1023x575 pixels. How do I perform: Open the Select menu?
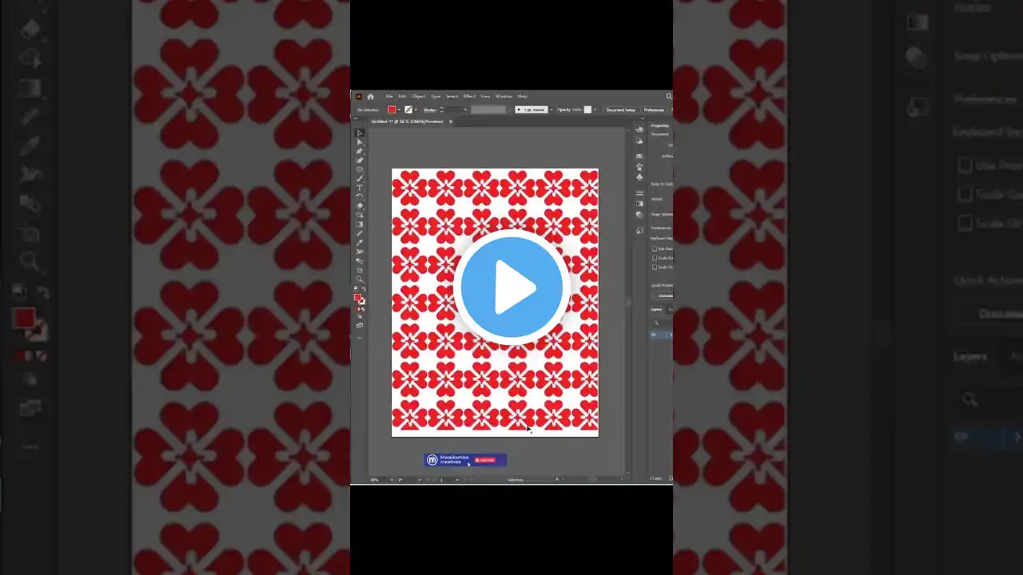(452, 97)
